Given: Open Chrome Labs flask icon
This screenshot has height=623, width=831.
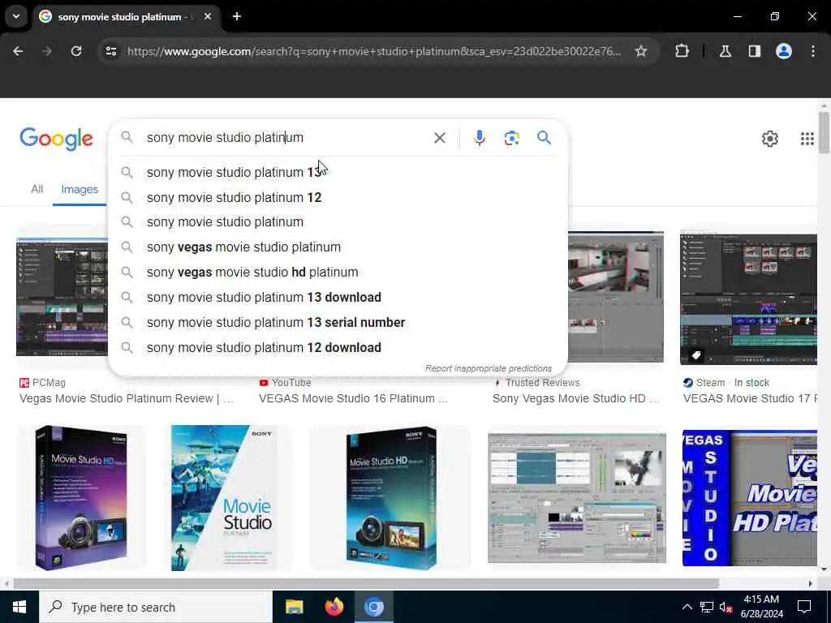Looking at the screenshot, I should click(725, 51).
